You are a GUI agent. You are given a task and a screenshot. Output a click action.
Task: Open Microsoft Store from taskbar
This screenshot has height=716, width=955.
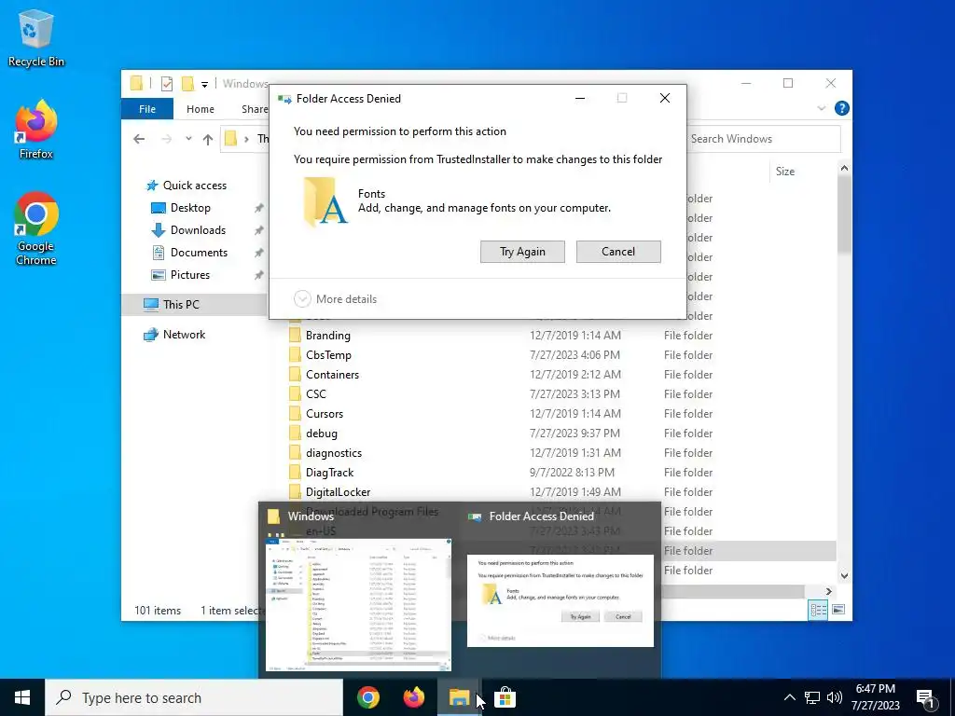(x=505, y=697)
